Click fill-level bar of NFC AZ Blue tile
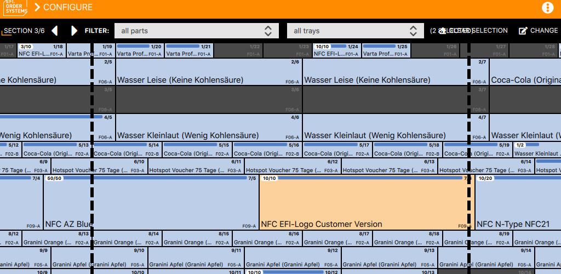Viewport: 561px width, 274px height. tap(155, 178)
